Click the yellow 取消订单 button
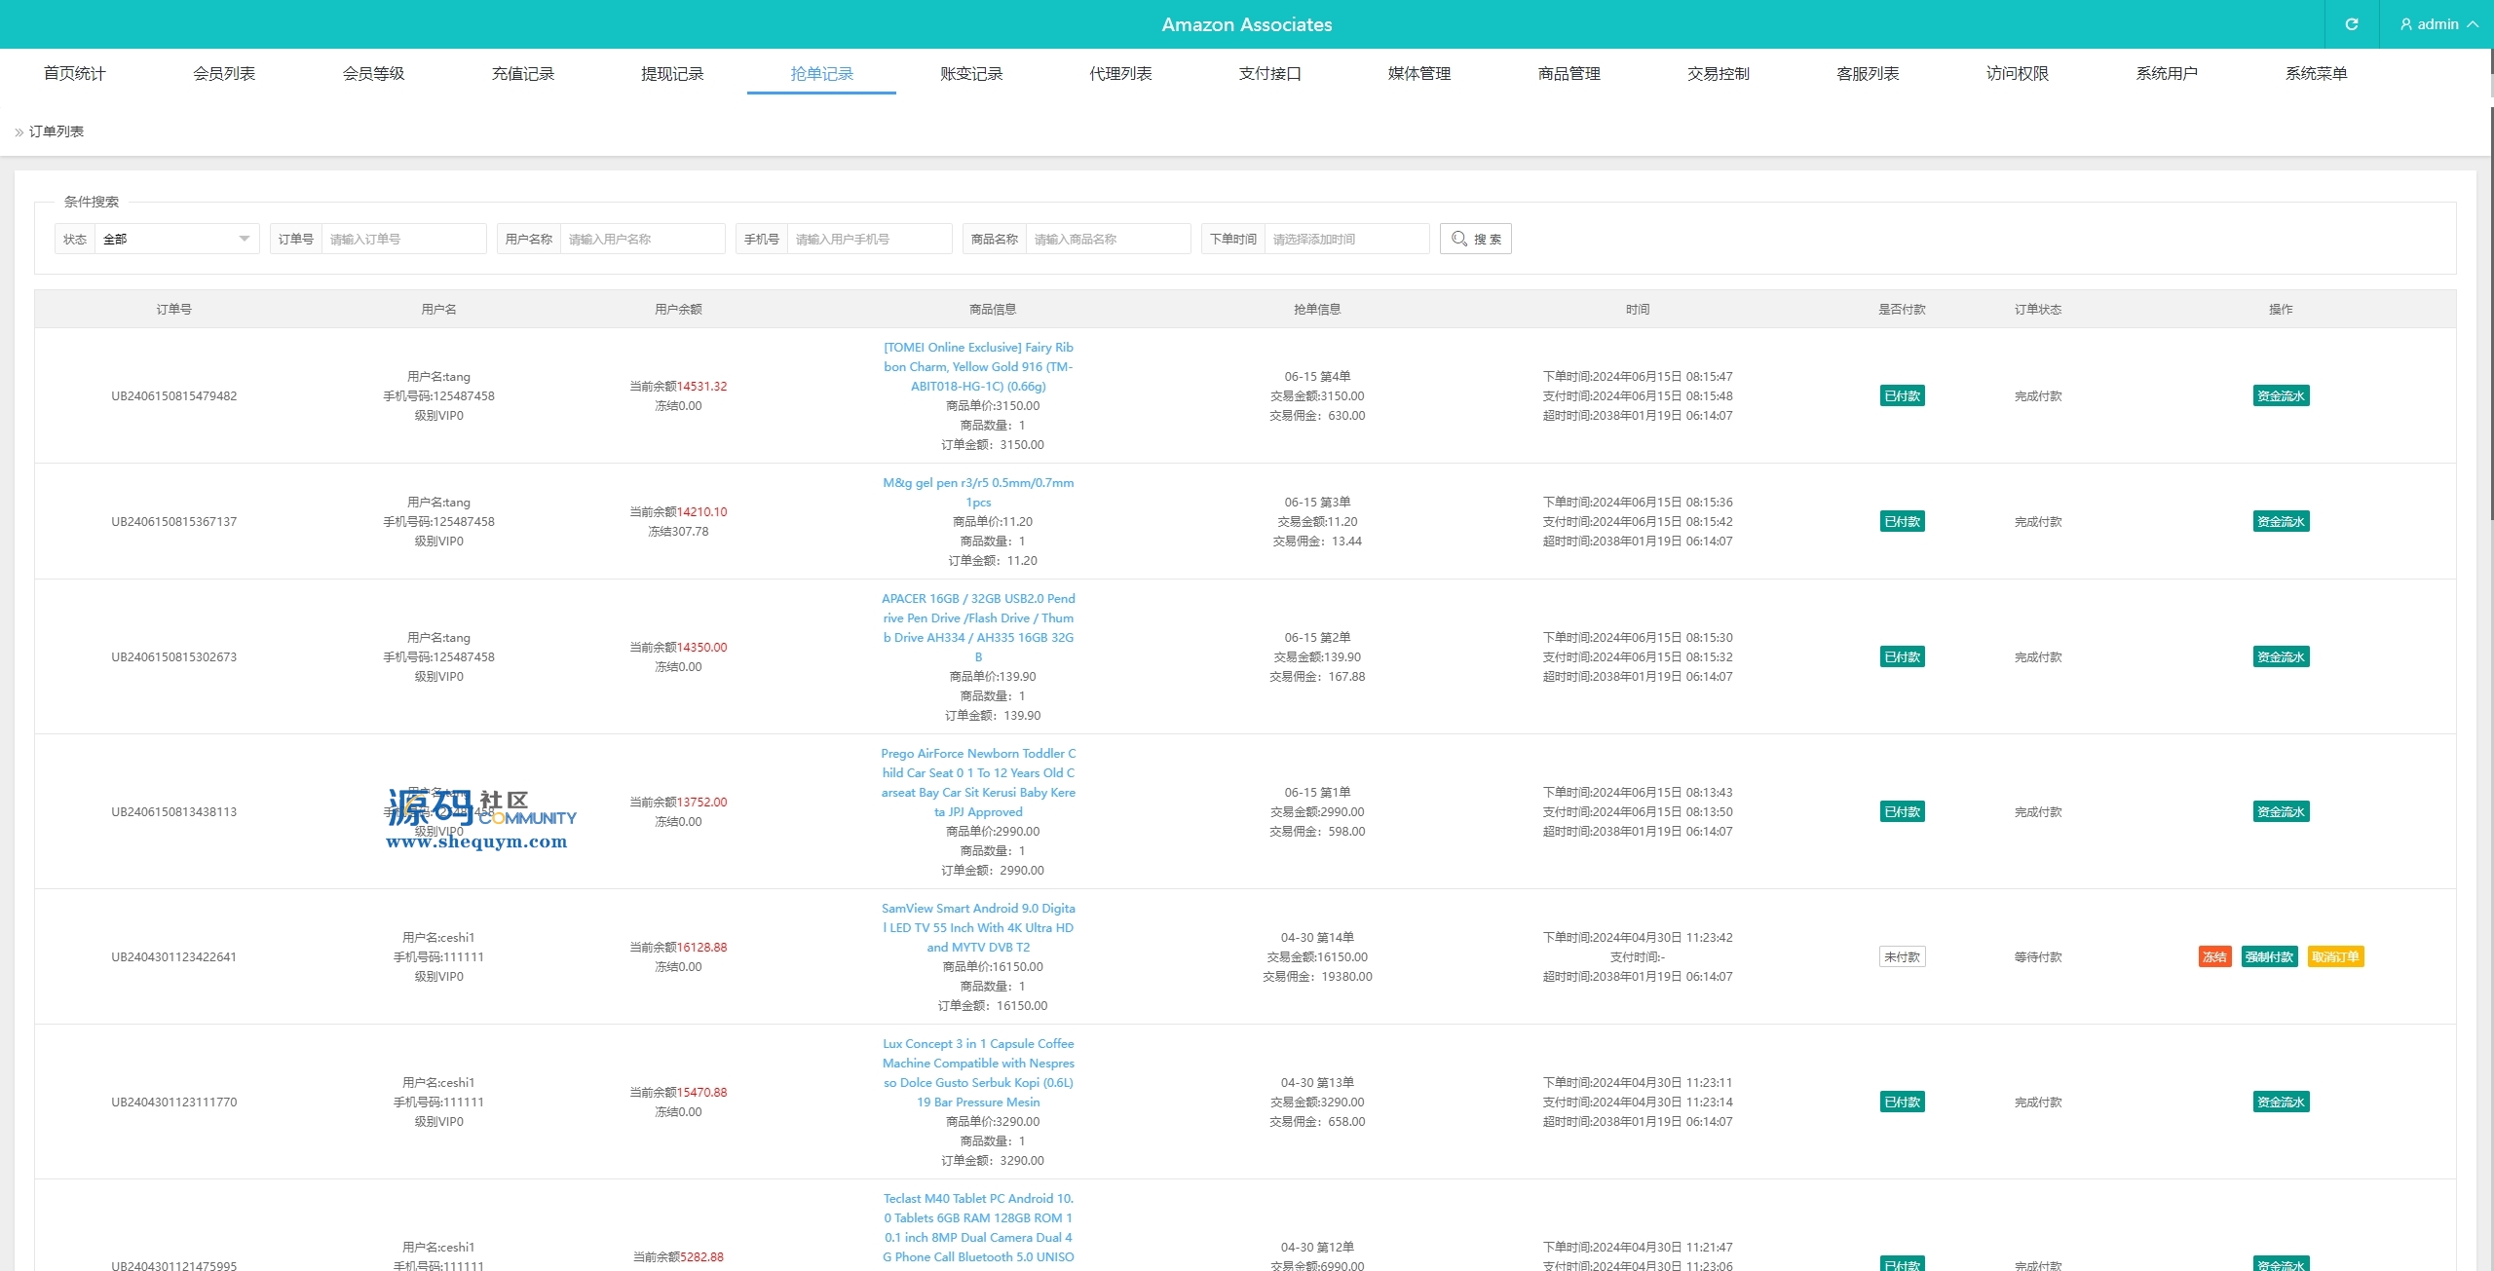Screen dimensions: 2494x1271 tap(2335, 956)
